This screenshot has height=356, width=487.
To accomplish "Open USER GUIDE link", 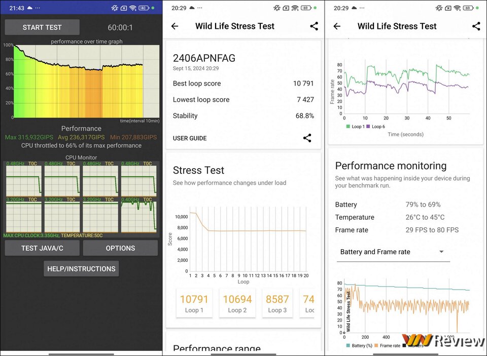I will [190, 138].
